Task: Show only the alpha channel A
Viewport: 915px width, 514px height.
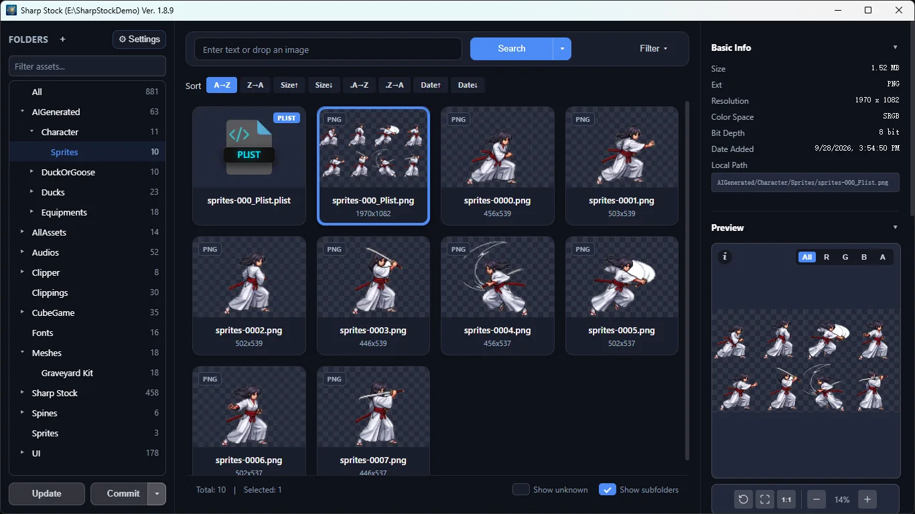Action: (882, 257)
